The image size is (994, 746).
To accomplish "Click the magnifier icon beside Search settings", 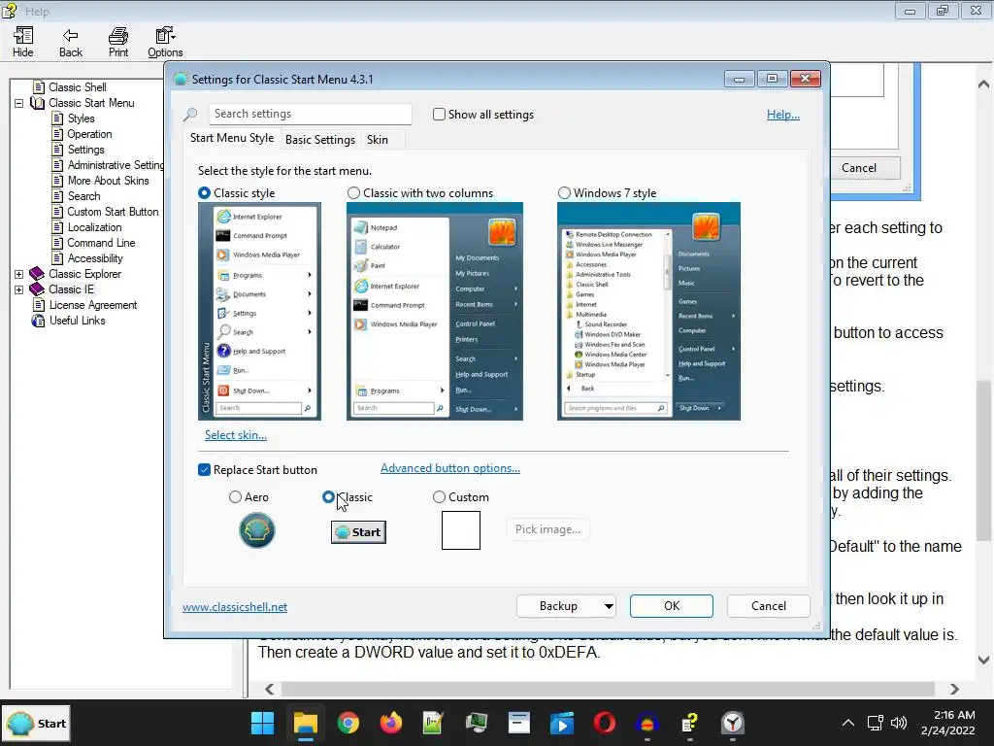I will tap(190, 115).
